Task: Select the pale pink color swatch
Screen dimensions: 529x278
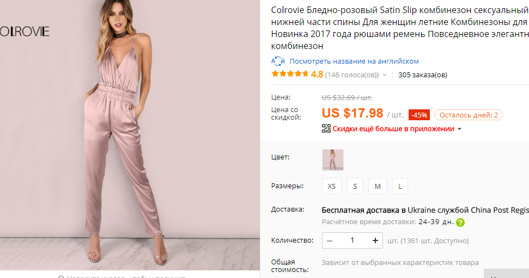Action: tap(333, 160)
